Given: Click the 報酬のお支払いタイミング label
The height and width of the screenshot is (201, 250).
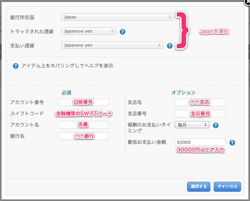Looking at the screenshot, I should (x=149, y=128).
